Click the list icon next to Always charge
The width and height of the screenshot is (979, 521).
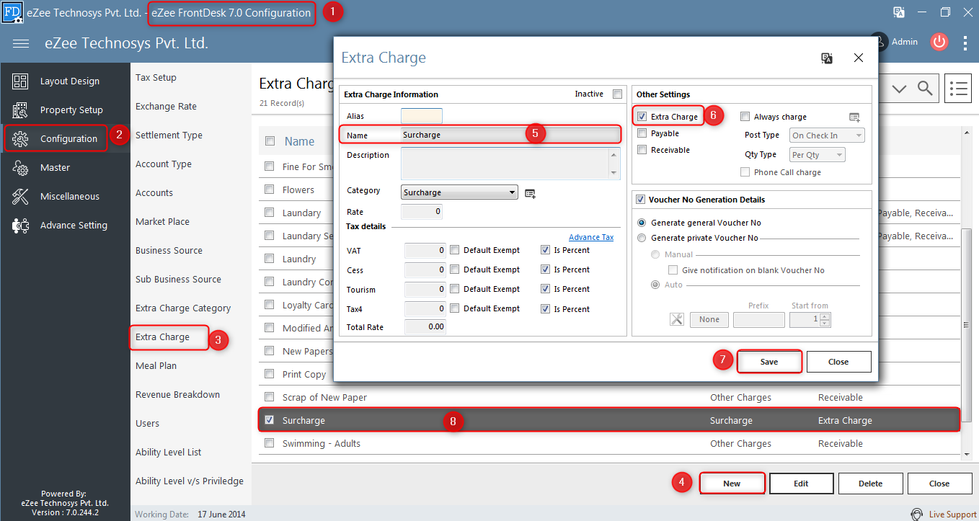854,117
